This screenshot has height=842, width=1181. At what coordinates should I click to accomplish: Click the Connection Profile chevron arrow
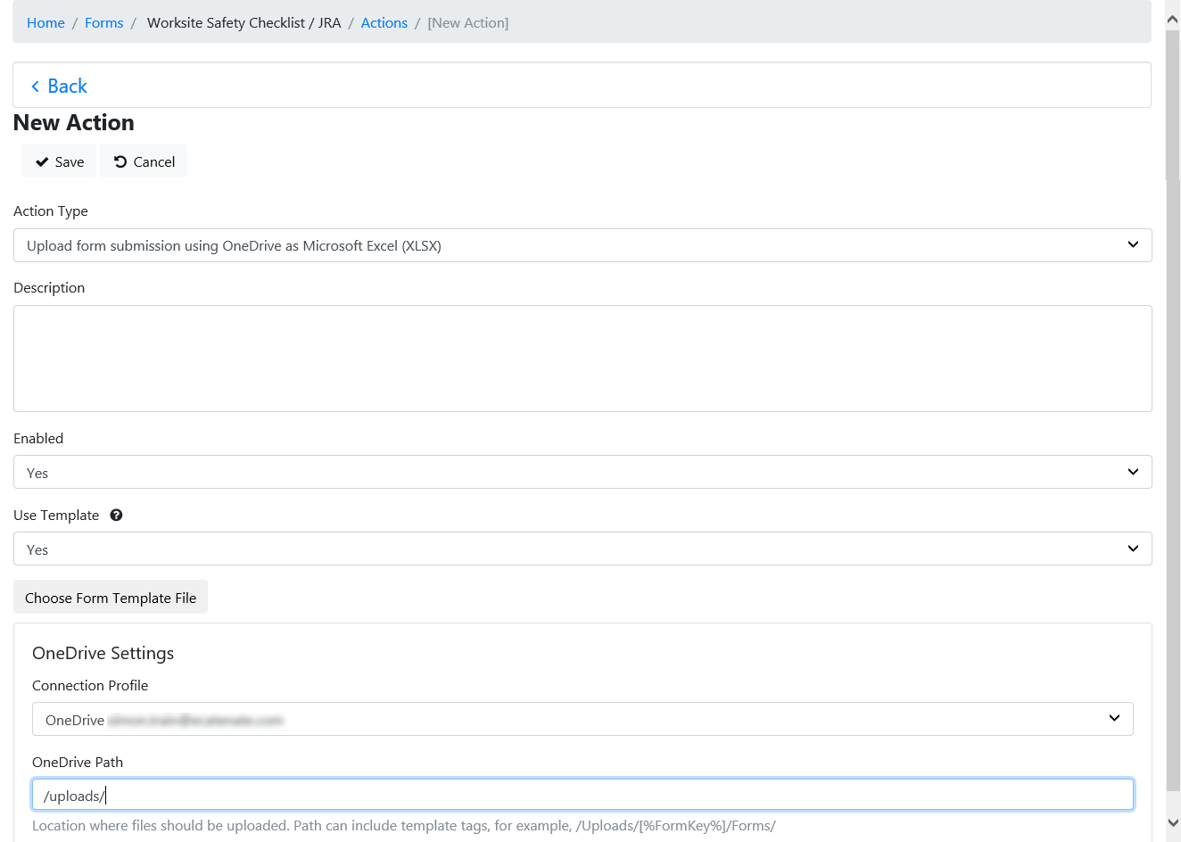[1114, 719]
